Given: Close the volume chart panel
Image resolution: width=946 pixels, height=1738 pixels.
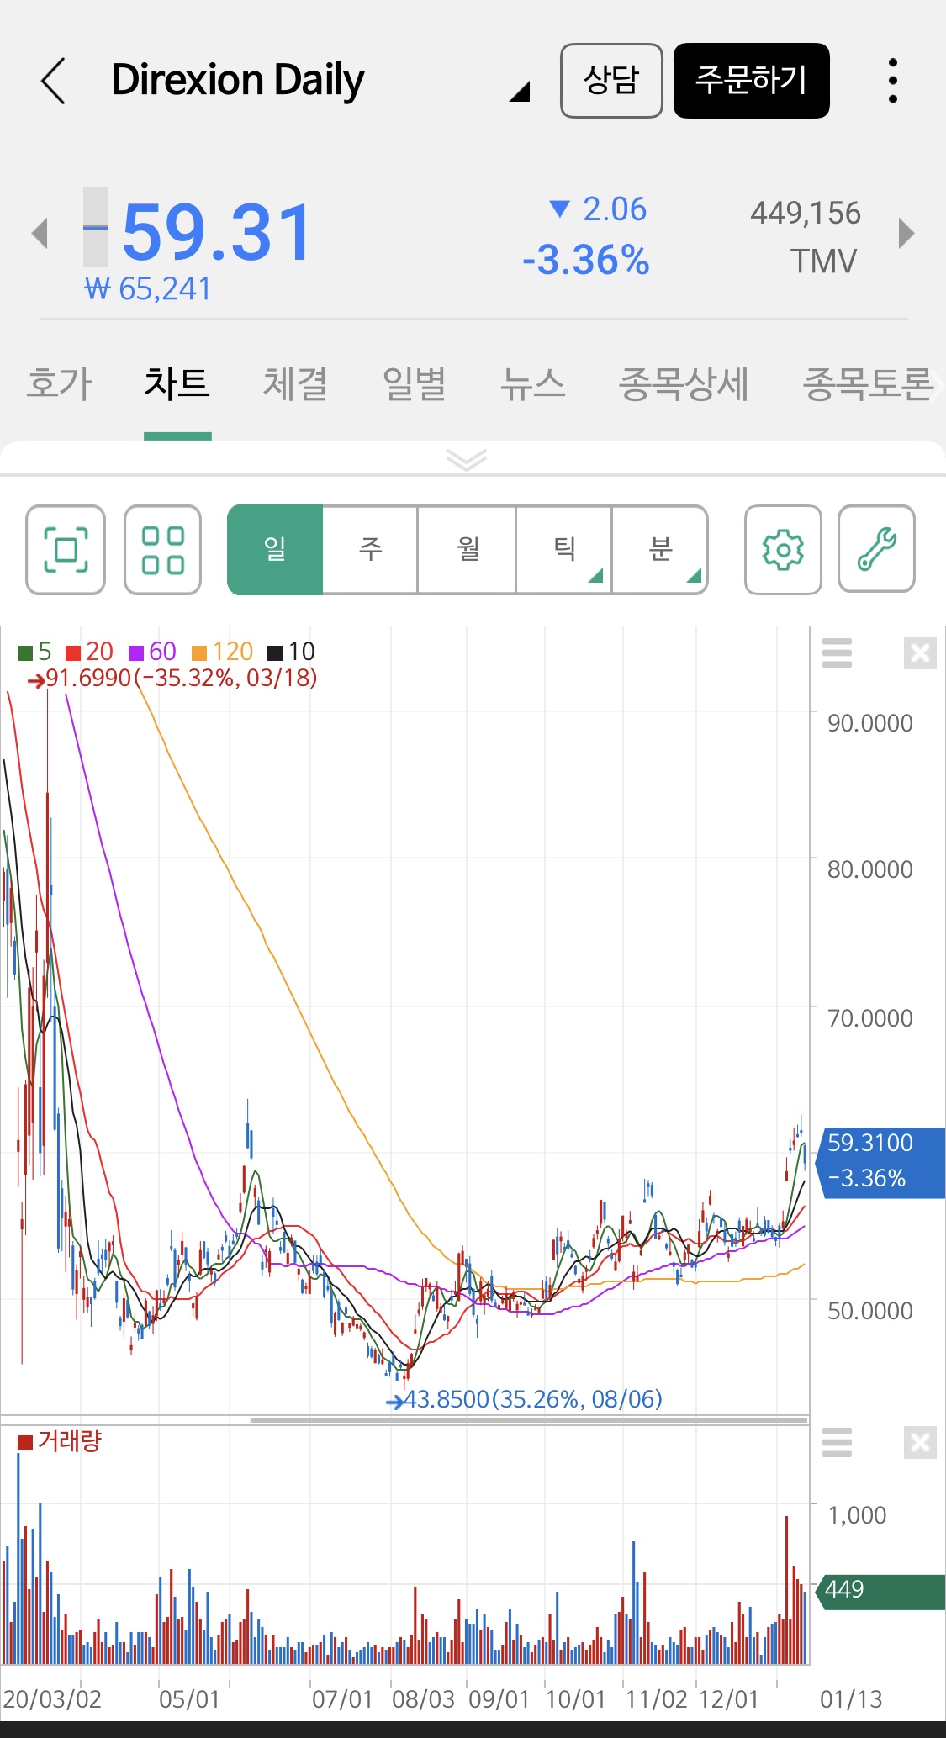Looking at the screenshot, I should coord(920,1442).
